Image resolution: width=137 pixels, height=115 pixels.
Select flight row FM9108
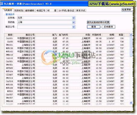(x=67, y=101)
